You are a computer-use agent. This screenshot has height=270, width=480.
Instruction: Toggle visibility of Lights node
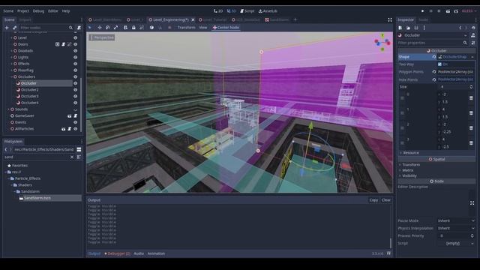75,57
